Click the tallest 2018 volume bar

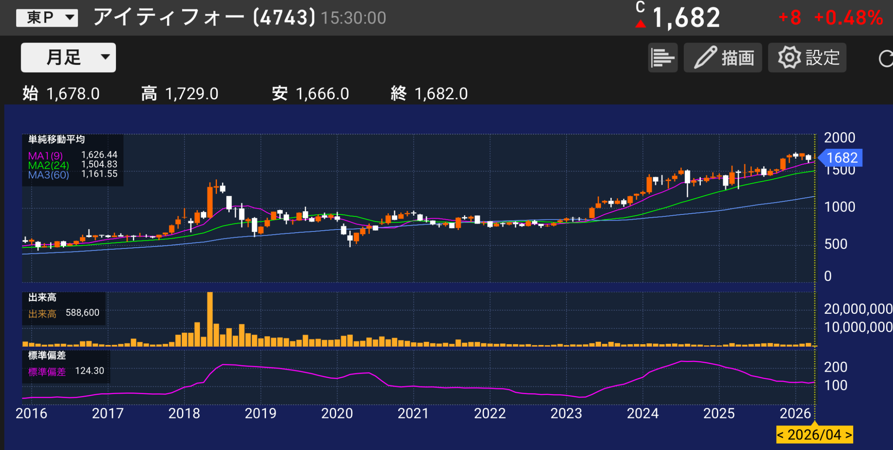(210, 320)
